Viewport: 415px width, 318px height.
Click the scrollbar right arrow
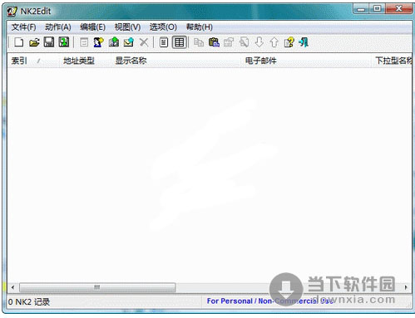406,287
